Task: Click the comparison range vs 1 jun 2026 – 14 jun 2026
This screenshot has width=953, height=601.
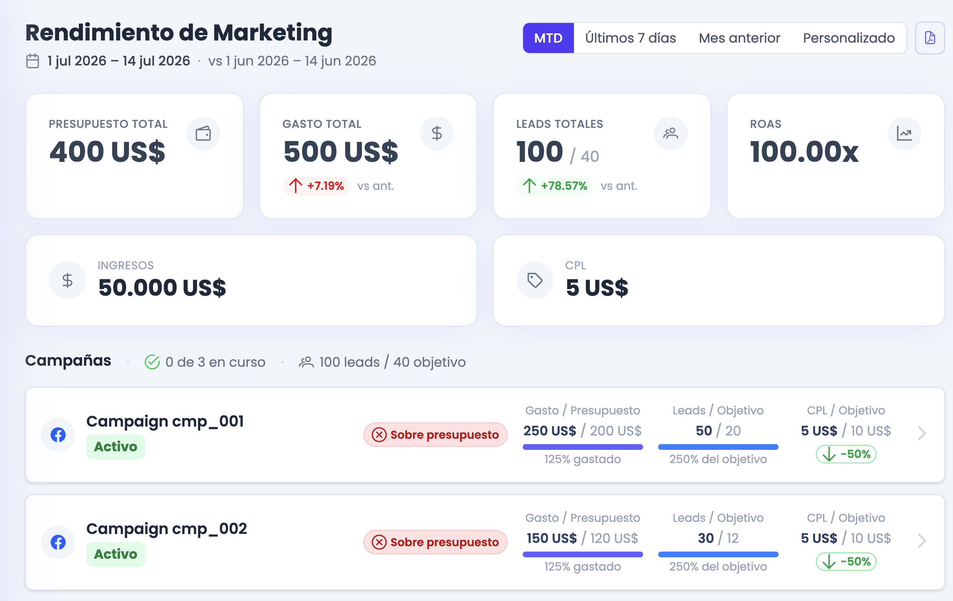Action: (292, 61)
